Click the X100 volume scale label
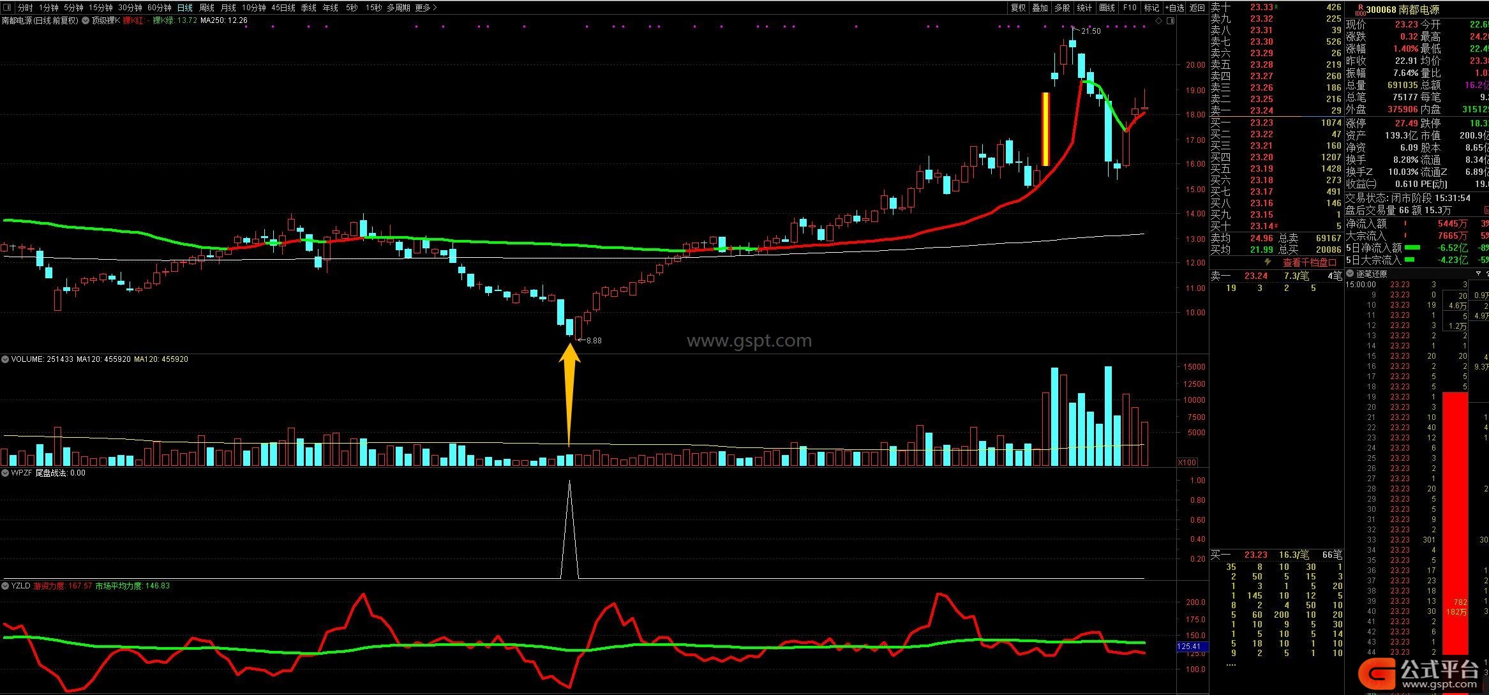The image size is (1489, 695). click(1187, 462)
